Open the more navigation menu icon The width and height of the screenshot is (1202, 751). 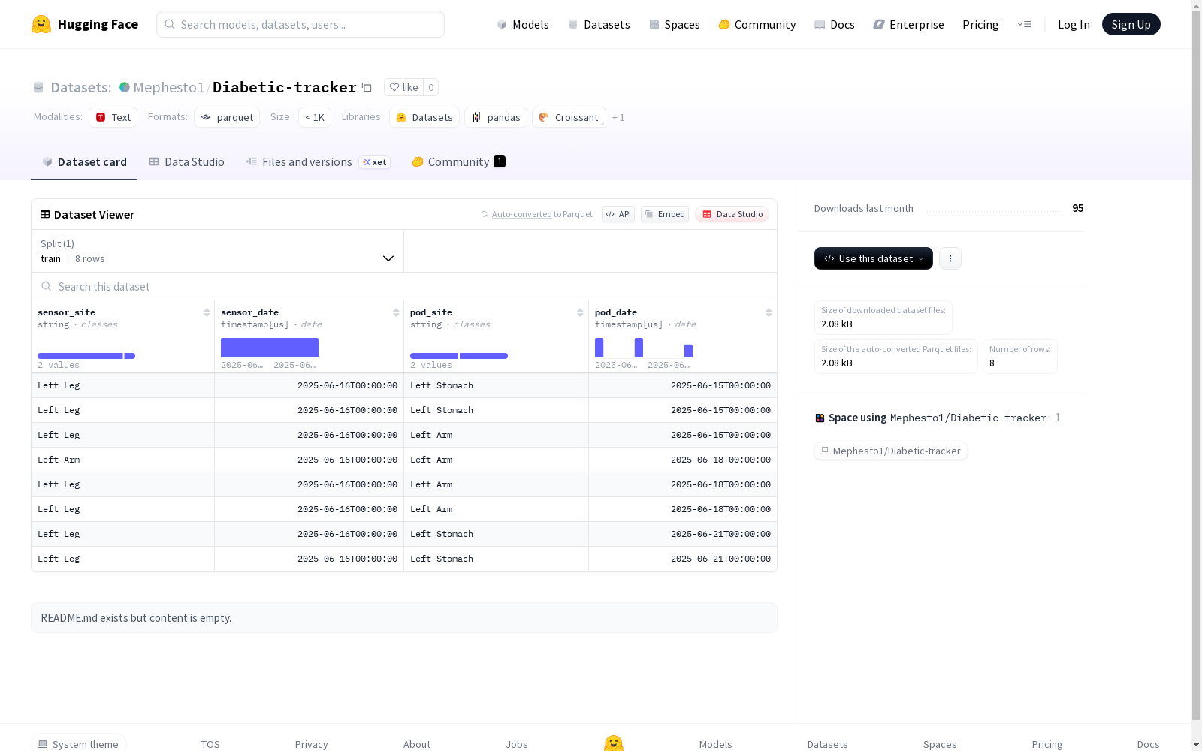pos(1024,24)
